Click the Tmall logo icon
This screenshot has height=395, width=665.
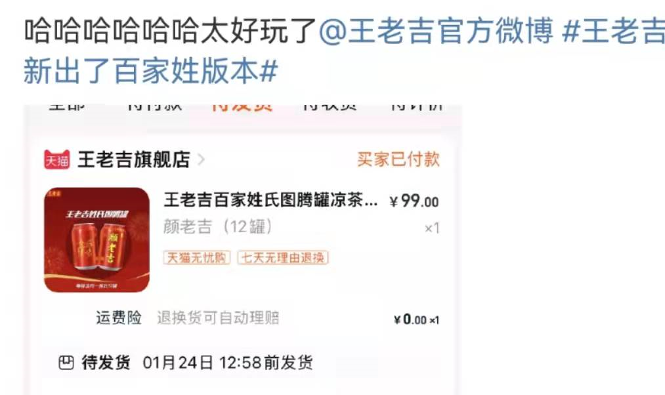tap(57, 160)
